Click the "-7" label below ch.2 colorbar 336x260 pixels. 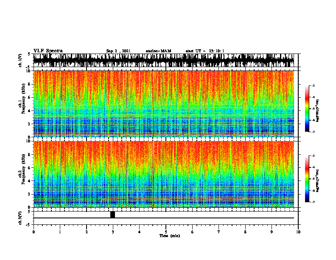pos(313,202)
